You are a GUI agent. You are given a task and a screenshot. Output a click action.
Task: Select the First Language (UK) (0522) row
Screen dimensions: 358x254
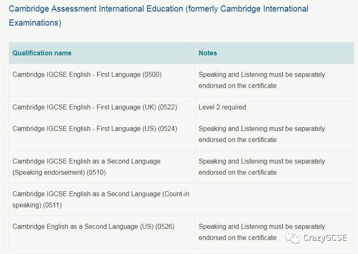182,107
